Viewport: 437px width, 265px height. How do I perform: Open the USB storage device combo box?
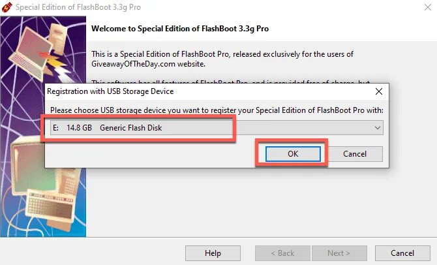pyautogui.click(x=215, y=128)
